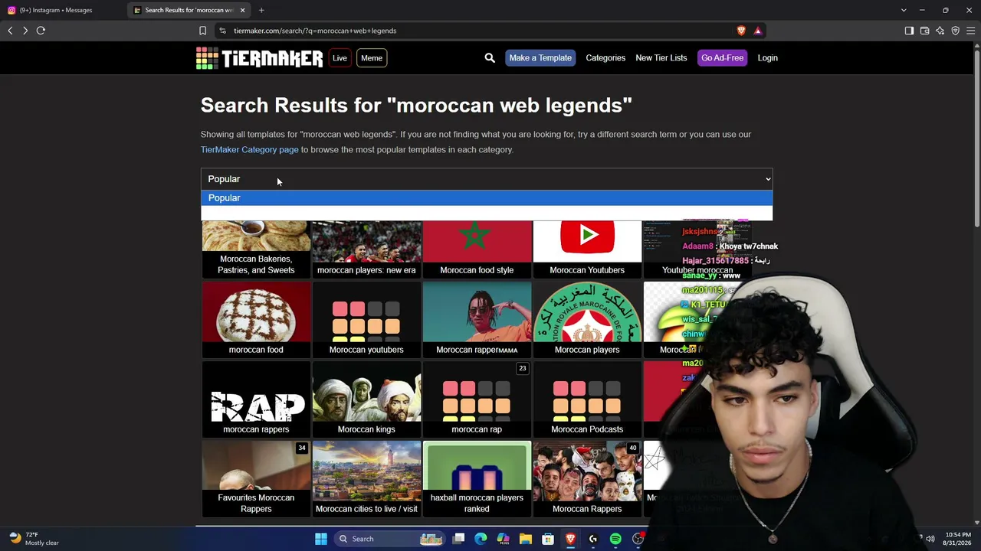Open Moroccan kings template
981x551 pixels.
pos(366,399)
